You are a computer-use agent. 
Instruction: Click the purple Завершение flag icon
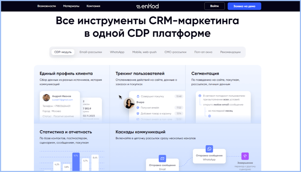click(x=245, y=156)
